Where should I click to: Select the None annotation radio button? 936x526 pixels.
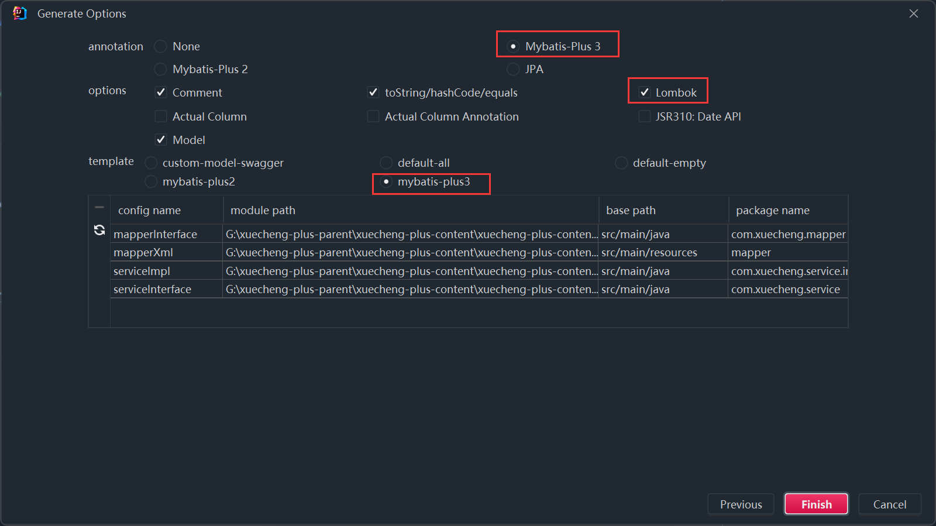click(161, 46)
